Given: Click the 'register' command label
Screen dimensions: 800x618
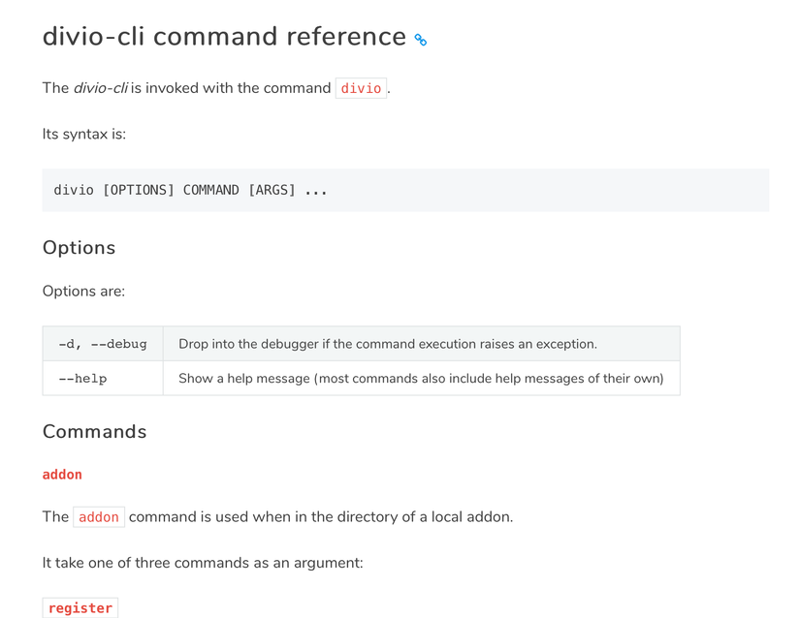Looking at the screenshot, I should [80, 607].
